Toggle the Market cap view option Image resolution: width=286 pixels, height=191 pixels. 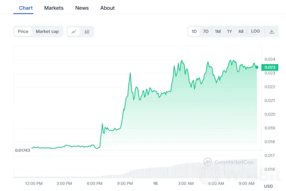(47, 31)
